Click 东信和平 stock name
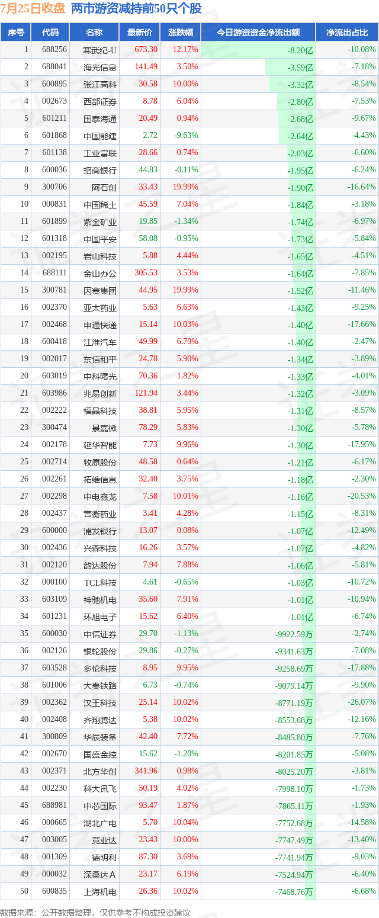This screenshot has width=379, height=918. pyautogui.click(x=100, y=359)
